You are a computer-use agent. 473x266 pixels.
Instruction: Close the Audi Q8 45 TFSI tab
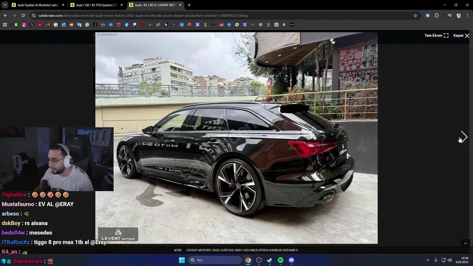coord(122,5)
